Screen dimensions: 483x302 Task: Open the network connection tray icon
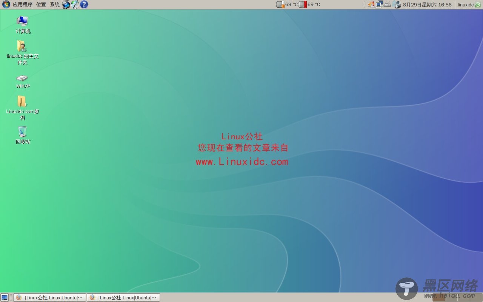(379, 5)
